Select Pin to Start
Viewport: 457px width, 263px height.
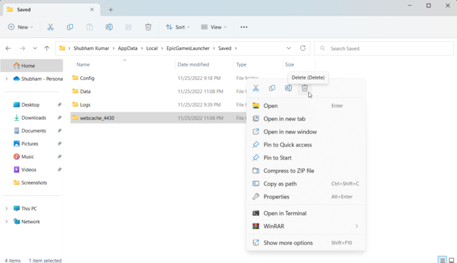point(306,158)
